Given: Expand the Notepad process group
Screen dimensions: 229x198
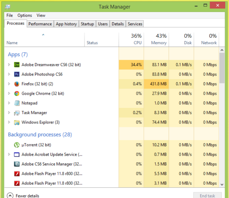Looking at the screenshot, I should click(9, 103).
